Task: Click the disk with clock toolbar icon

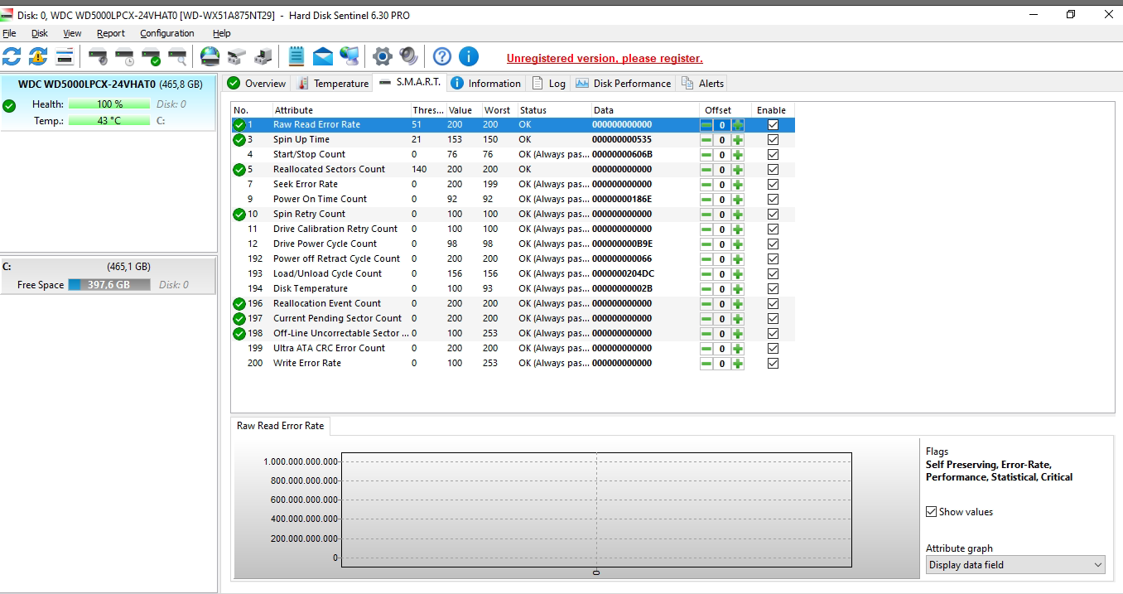Action: coord(124,56)
